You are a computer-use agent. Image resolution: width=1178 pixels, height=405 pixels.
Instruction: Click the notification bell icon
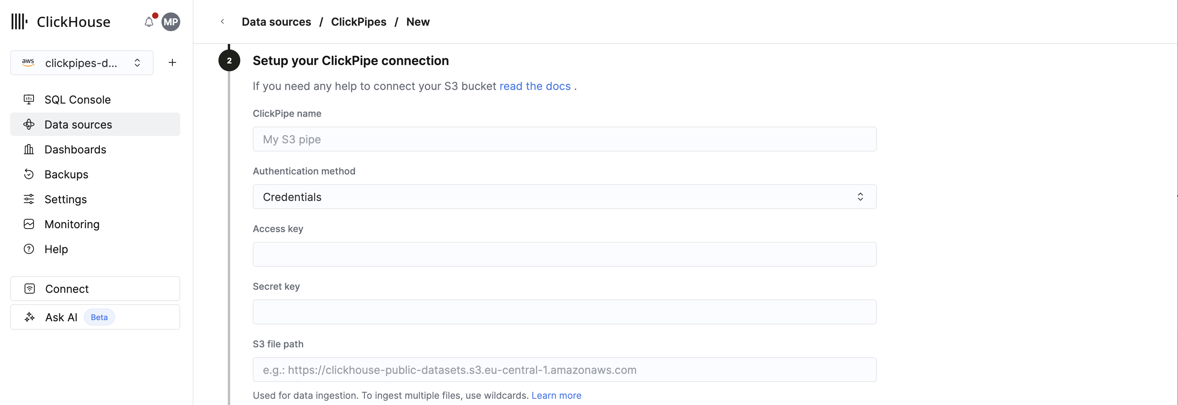[x=149, y=22]
